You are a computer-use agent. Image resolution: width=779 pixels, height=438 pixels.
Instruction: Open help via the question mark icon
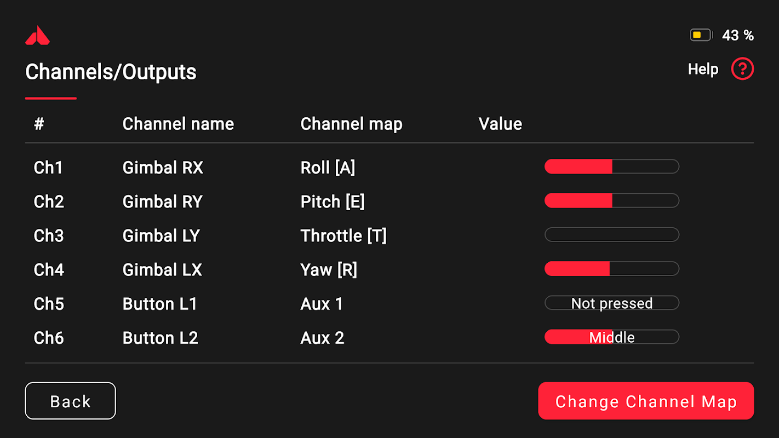click(x=742, y=70)
